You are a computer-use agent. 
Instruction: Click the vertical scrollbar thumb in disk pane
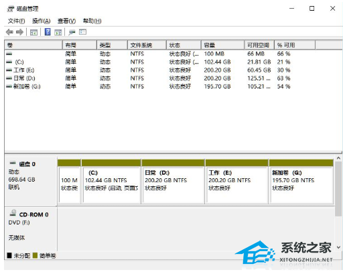point(338,189)
